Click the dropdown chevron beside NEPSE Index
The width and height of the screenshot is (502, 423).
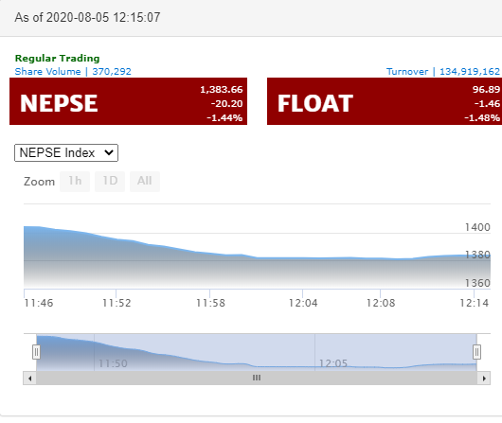click(109, 152)
